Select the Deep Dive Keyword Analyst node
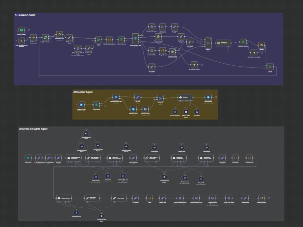The image size is (303, 227). 115,158
